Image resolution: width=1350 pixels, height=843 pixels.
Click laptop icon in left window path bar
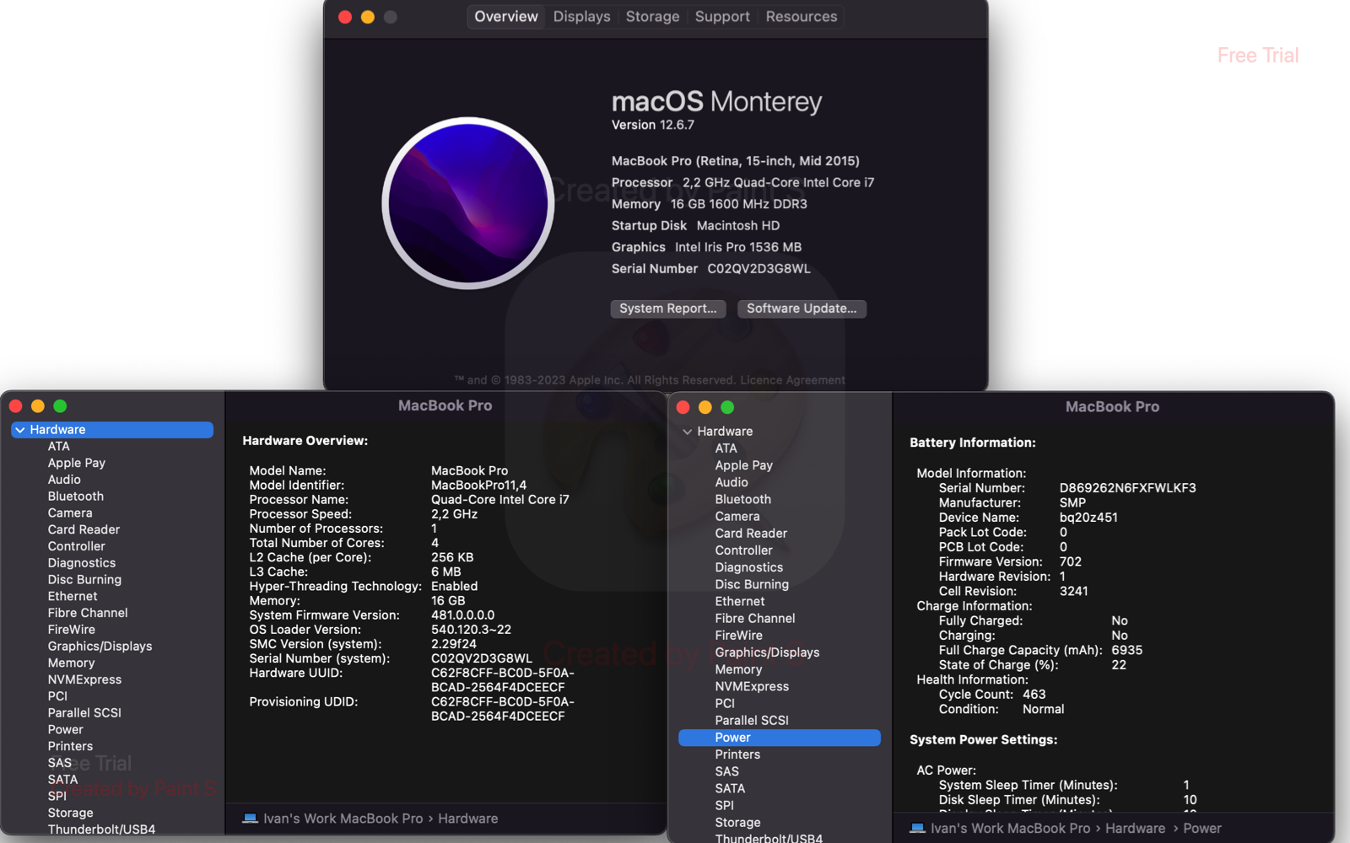click(250, 819)
